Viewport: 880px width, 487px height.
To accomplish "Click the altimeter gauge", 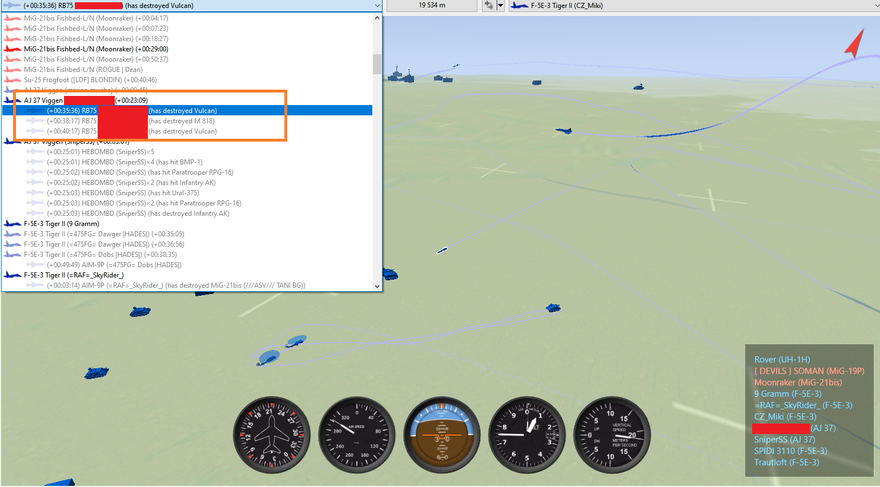I will (527, 435).
